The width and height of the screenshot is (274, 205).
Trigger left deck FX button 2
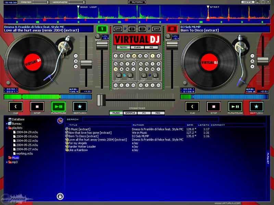122,56
